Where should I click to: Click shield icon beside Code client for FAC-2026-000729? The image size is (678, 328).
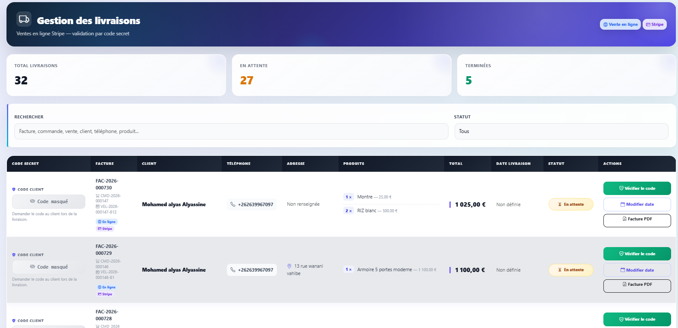(x=14, y=255)
